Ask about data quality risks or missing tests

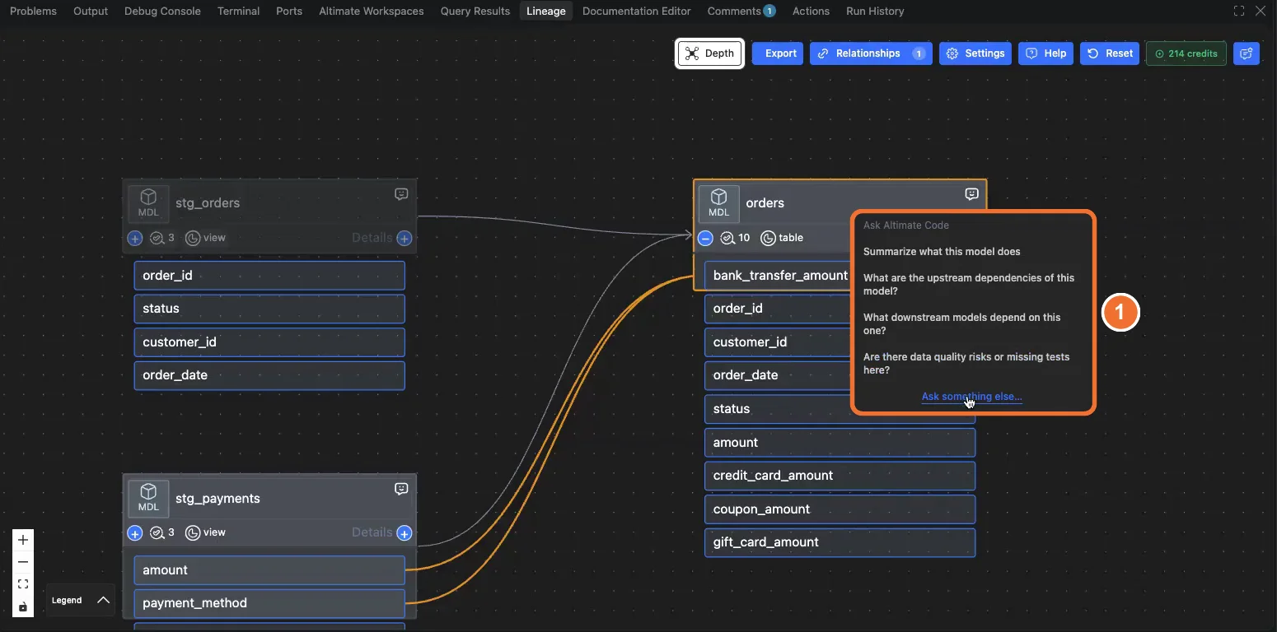pyautogui.click(x=966, y=364)
